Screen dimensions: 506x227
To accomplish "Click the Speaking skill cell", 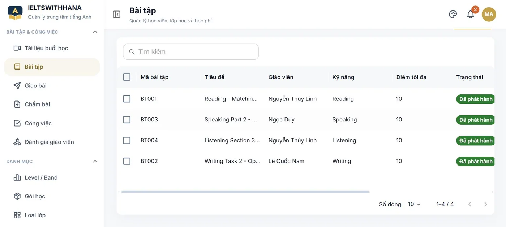I will point(344,120).
